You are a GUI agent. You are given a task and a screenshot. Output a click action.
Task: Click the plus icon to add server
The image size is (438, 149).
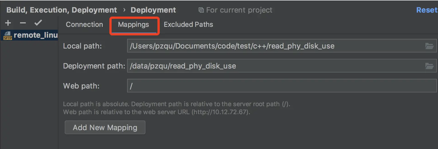click(x=8, y=23)
